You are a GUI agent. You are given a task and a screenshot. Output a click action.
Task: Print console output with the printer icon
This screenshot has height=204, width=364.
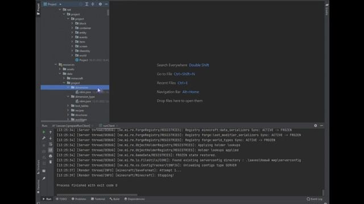coord(51,156)
